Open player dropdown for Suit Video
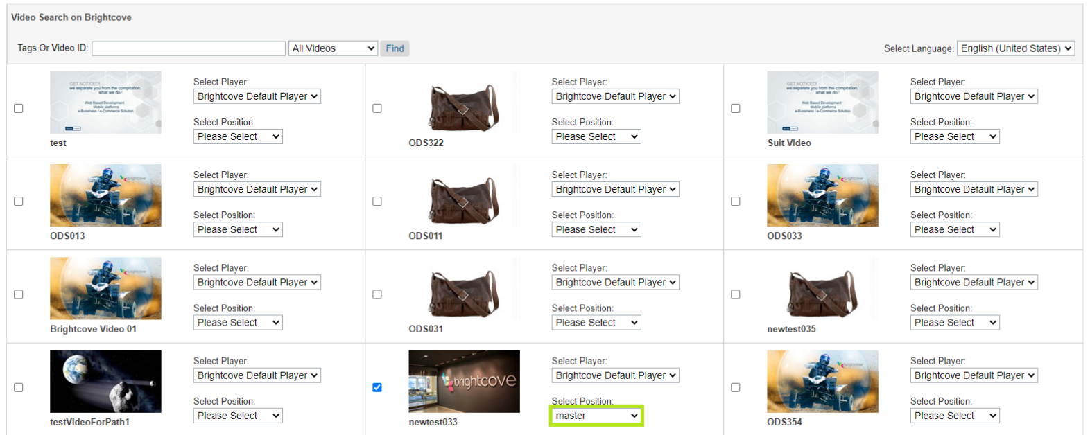This screenshot has height=435, width=1090. (x=974, y=96)
